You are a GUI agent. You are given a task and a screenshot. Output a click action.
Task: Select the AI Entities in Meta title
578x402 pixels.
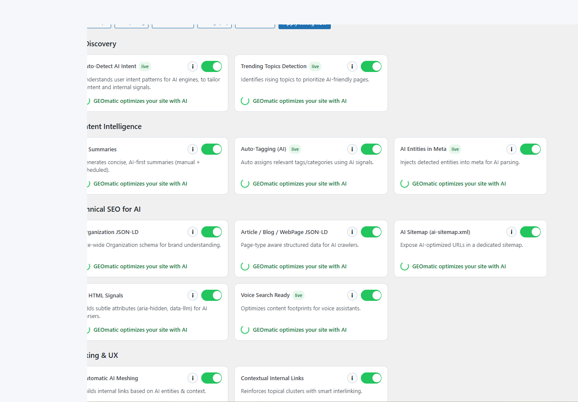(x=424, y=149)
